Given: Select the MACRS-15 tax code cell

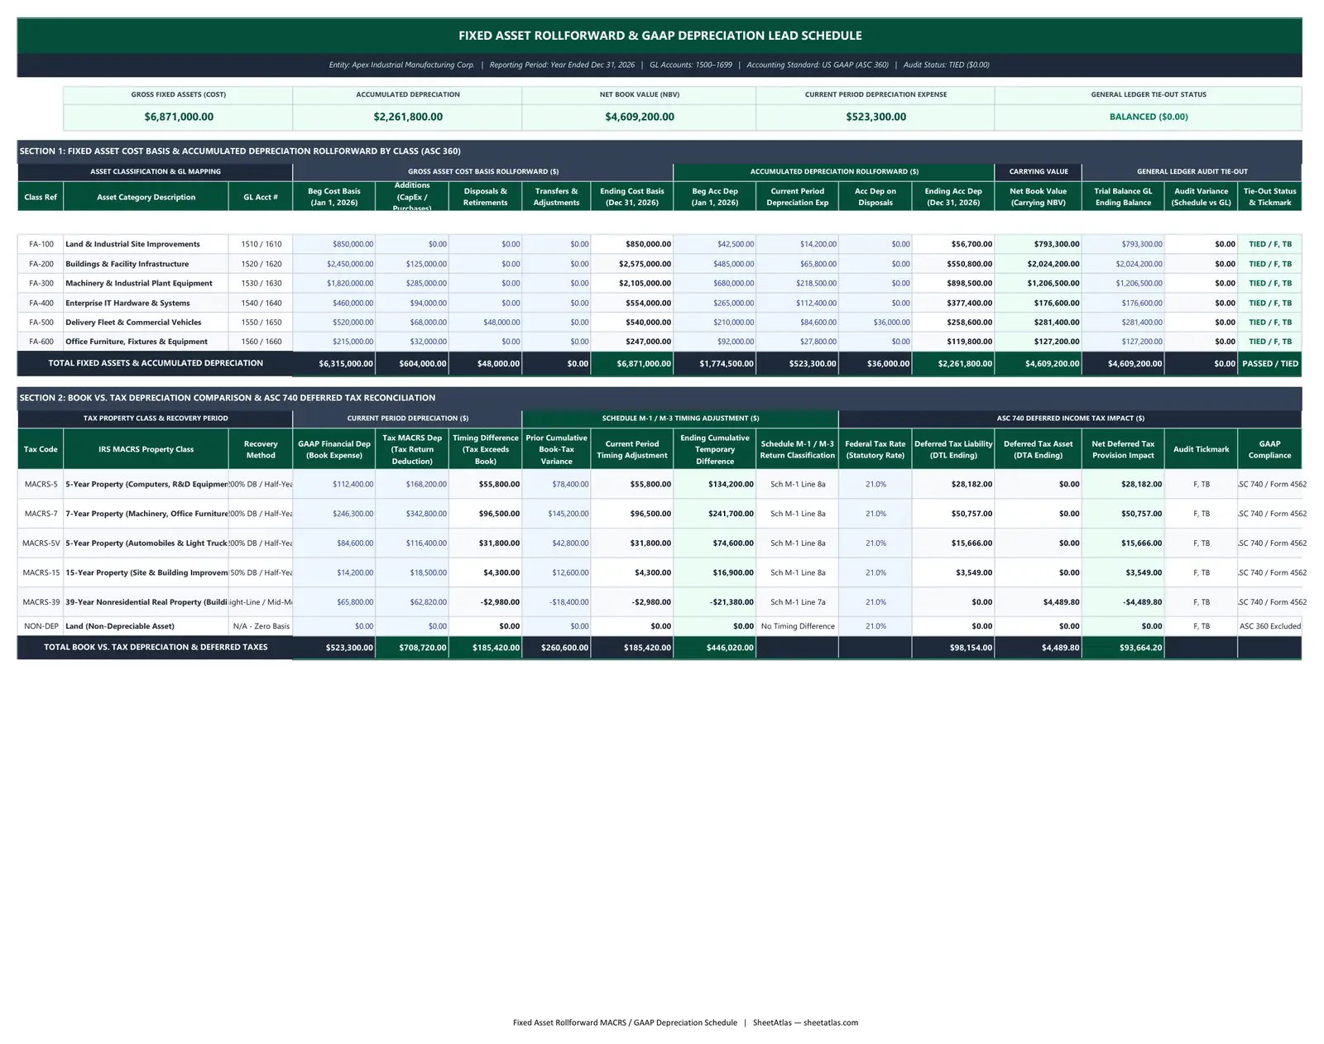Looking at the screenshot, I should 41,572.
